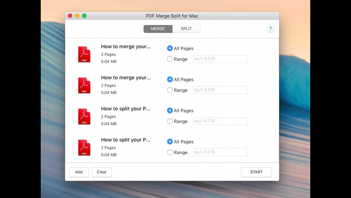Choose All Pages for the first PDF
Screen dimensions: 351x198
point(170,48)
